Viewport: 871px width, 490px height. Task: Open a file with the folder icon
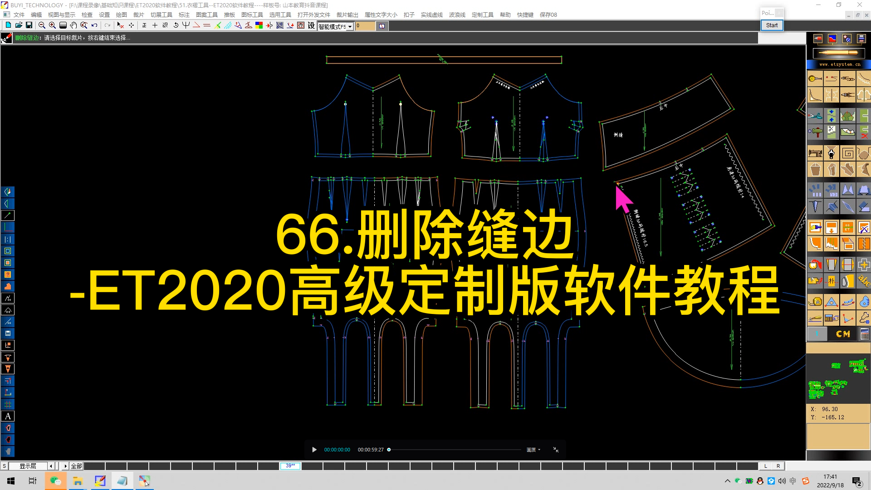pyautogui.click(x=19, y=25)
